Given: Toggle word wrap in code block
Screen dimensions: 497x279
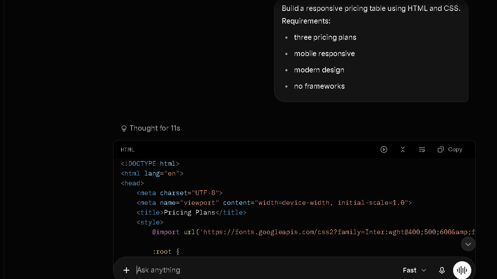Looking at the screenshot, I should point(422,149).
